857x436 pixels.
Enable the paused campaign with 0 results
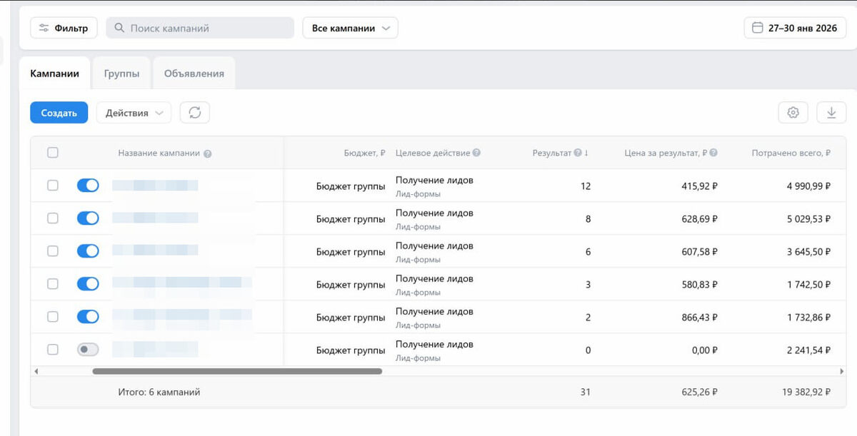[88, 350]
